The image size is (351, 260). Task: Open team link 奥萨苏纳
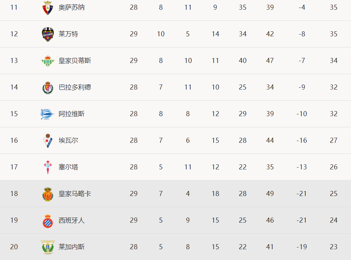click(x=72, y=8)
